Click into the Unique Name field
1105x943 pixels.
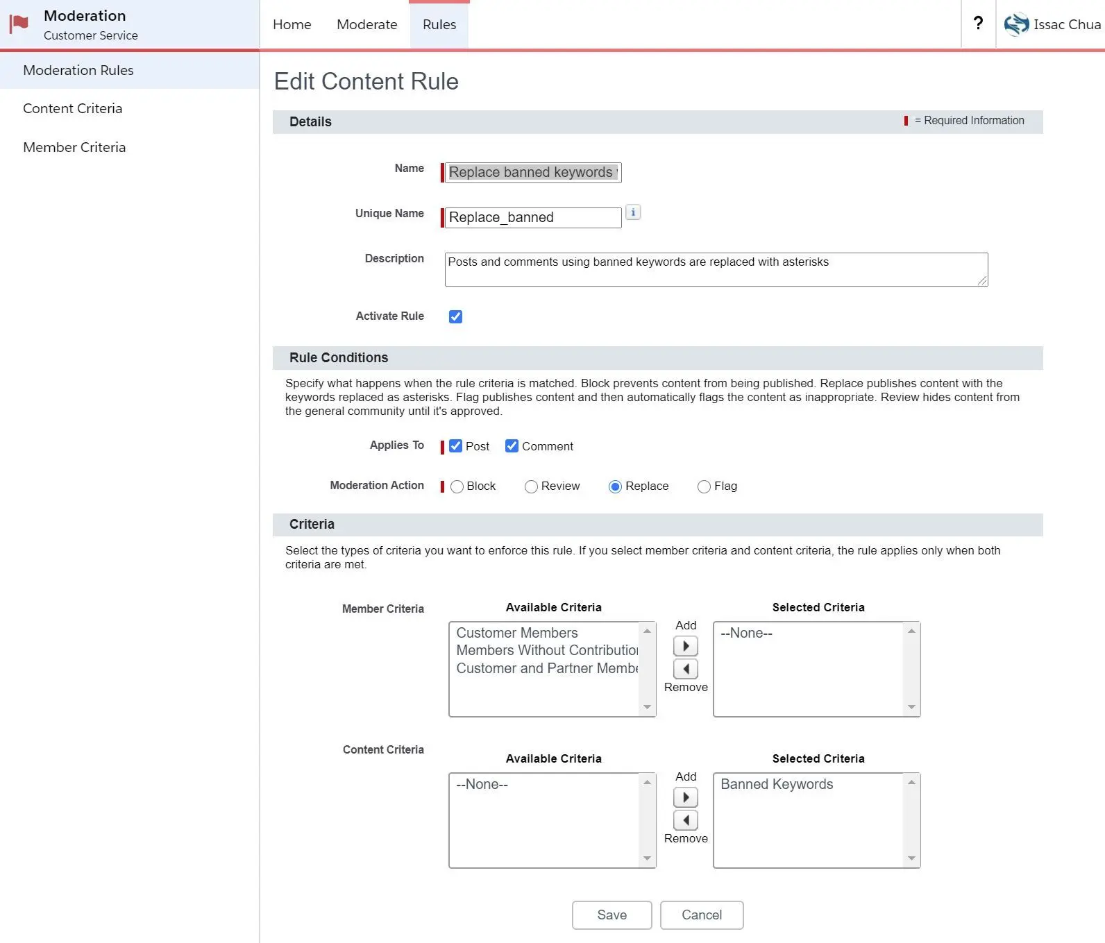[533, 217]
